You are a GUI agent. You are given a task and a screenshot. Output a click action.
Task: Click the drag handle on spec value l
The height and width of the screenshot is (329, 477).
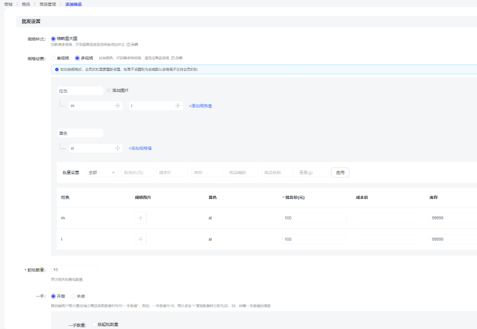pos(178,106)
